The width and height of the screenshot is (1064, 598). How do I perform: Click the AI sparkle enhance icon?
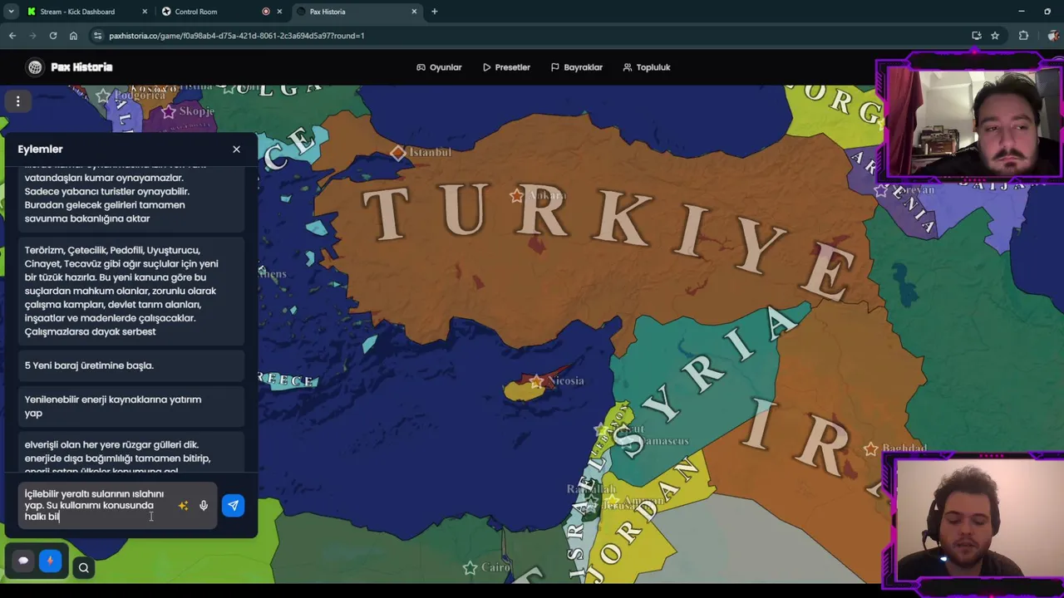point(184,505)
